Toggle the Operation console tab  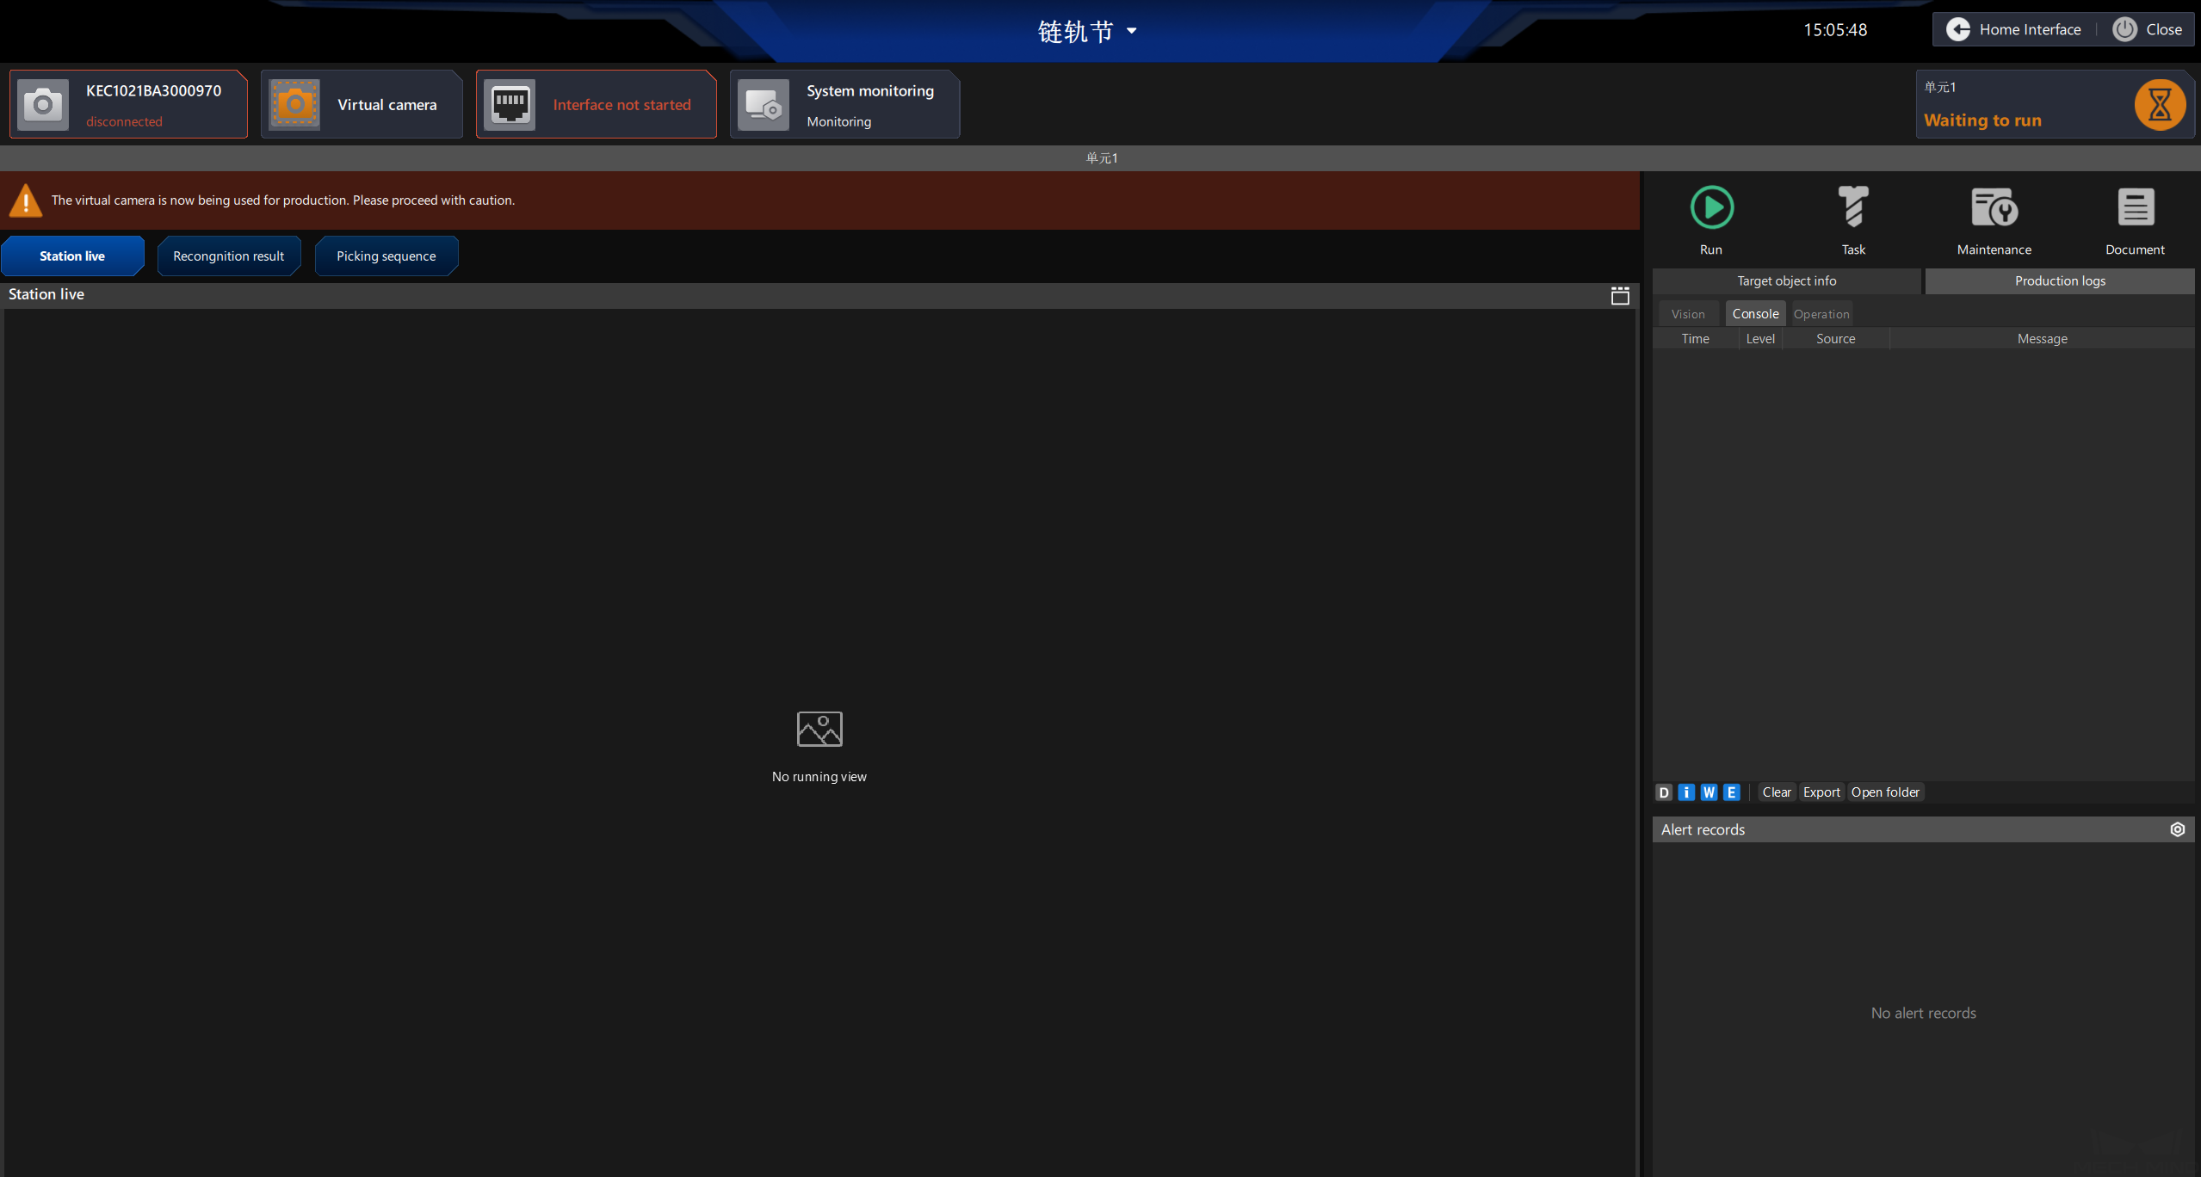(x=1820, y=313)
